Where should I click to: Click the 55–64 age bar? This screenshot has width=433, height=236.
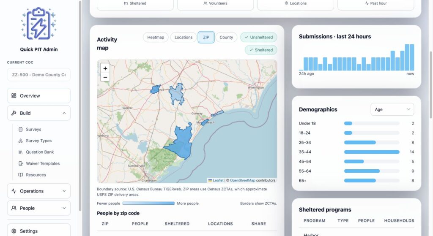(x=362, y=171)
